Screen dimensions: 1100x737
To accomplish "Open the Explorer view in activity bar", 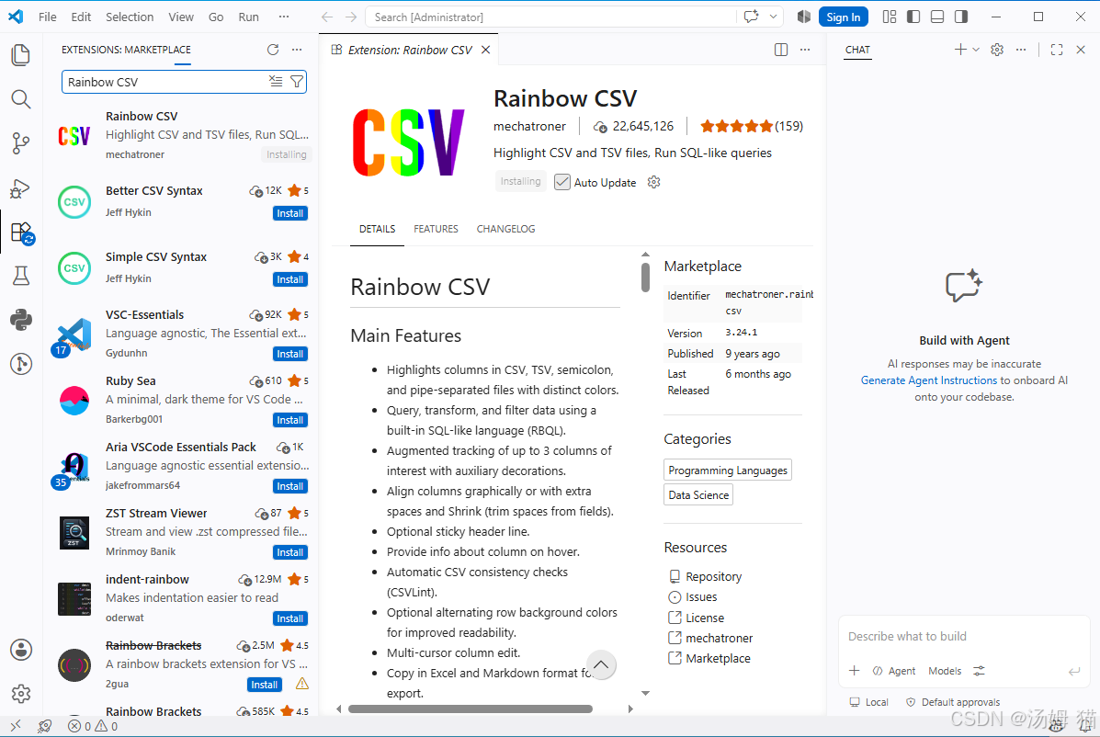I will click(21, 55).
